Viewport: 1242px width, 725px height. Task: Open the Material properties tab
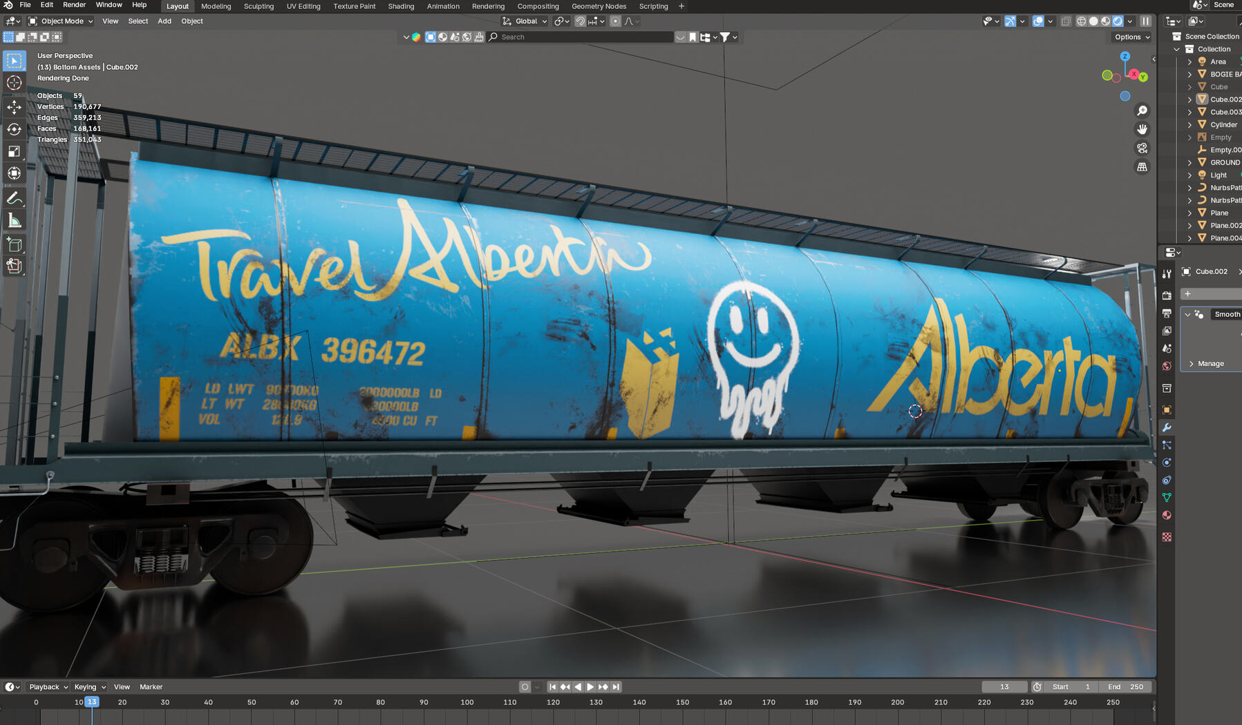(x=1167, y=515)
